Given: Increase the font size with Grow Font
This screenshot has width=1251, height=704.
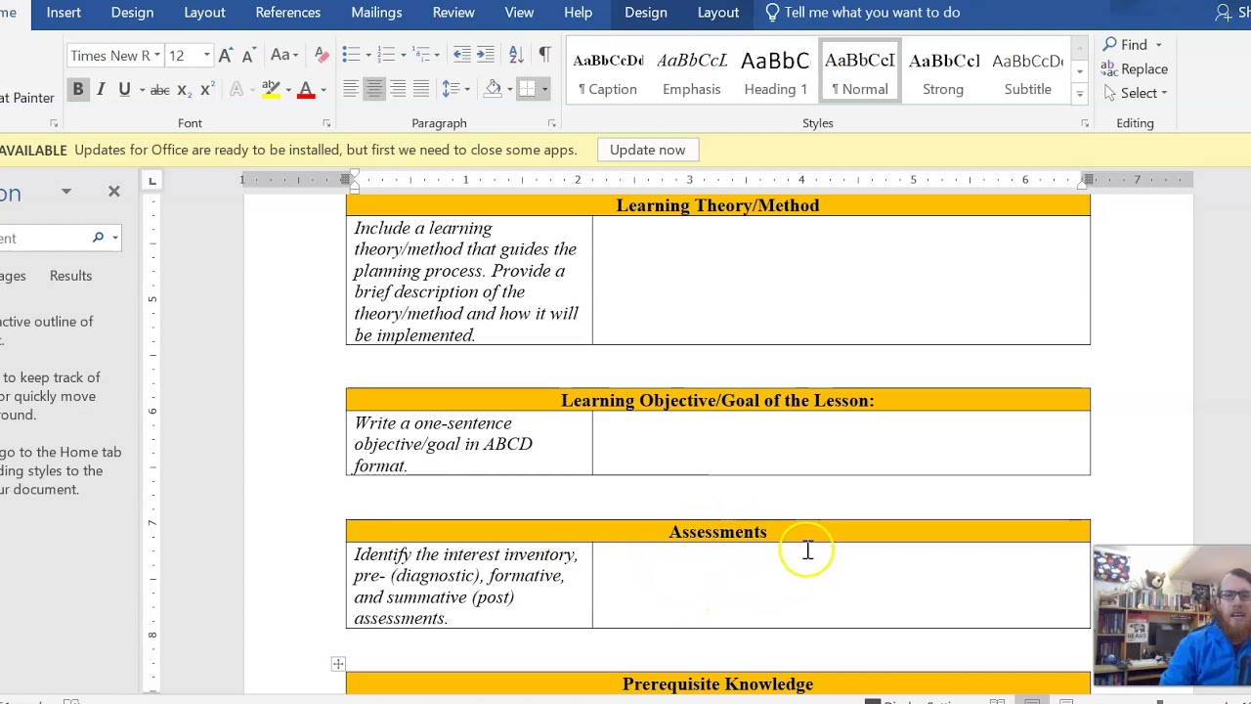Looking at the screenshot, I should 226,56.
